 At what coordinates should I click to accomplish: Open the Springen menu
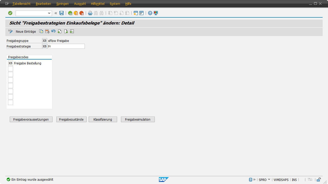(62, 4)
